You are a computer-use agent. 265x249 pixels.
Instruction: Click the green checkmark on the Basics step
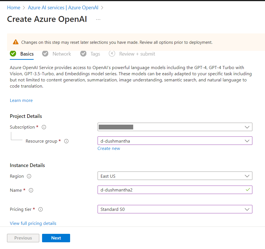[x=12, y=54]
